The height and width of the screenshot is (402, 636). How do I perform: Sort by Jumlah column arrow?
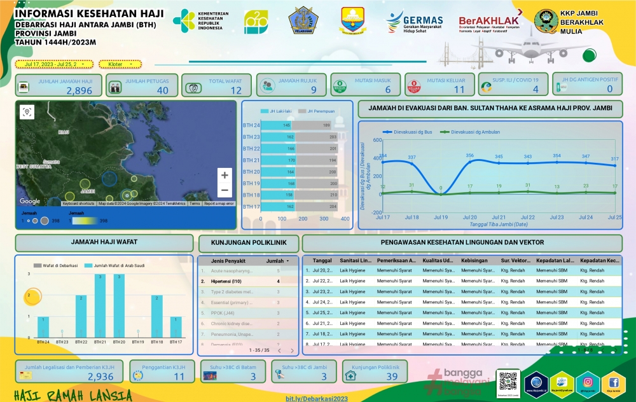287,261
